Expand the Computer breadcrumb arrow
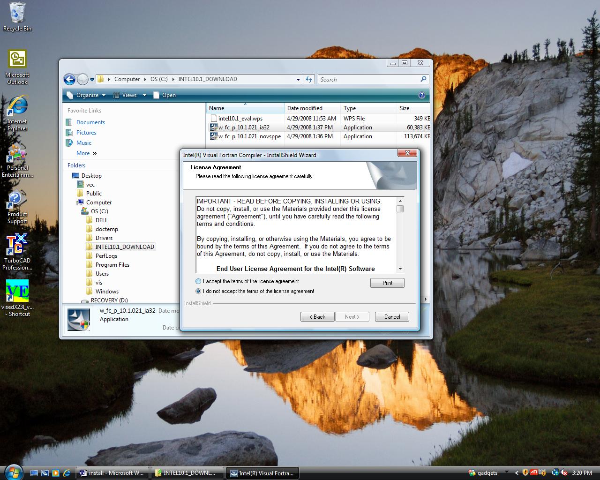The image size is (600, 480). point(145,79)
